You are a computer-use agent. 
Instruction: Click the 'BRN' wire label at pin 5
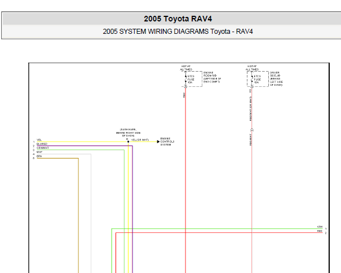(x=39, y=156)
